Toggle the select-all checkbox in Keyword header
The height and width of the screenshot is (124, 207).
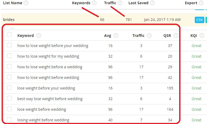(x=9, y=35)
